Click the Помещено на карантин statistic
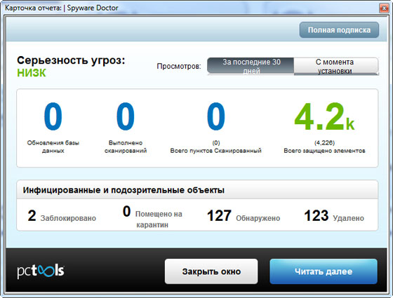 152,217
